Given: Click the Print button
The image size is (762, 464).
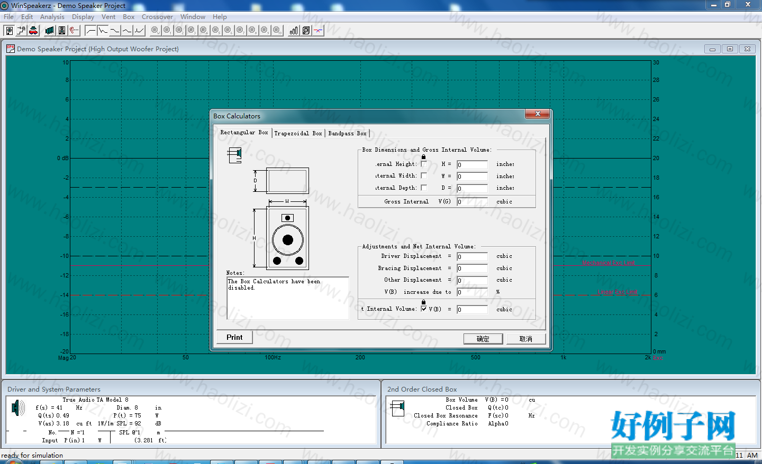Looking at the screenshot, I should [x=234, y=337].
